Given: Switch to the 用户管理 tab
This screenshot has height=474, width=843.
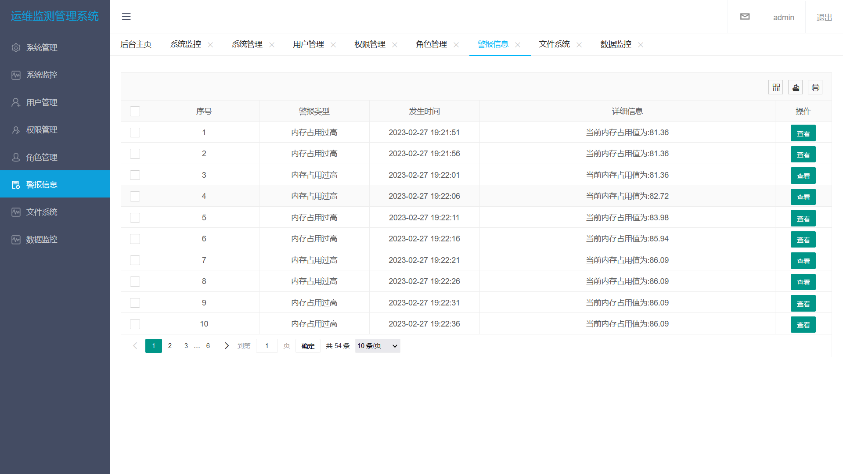Looking at the screenshot, I should pyautogui.click(x=309, y=44).
